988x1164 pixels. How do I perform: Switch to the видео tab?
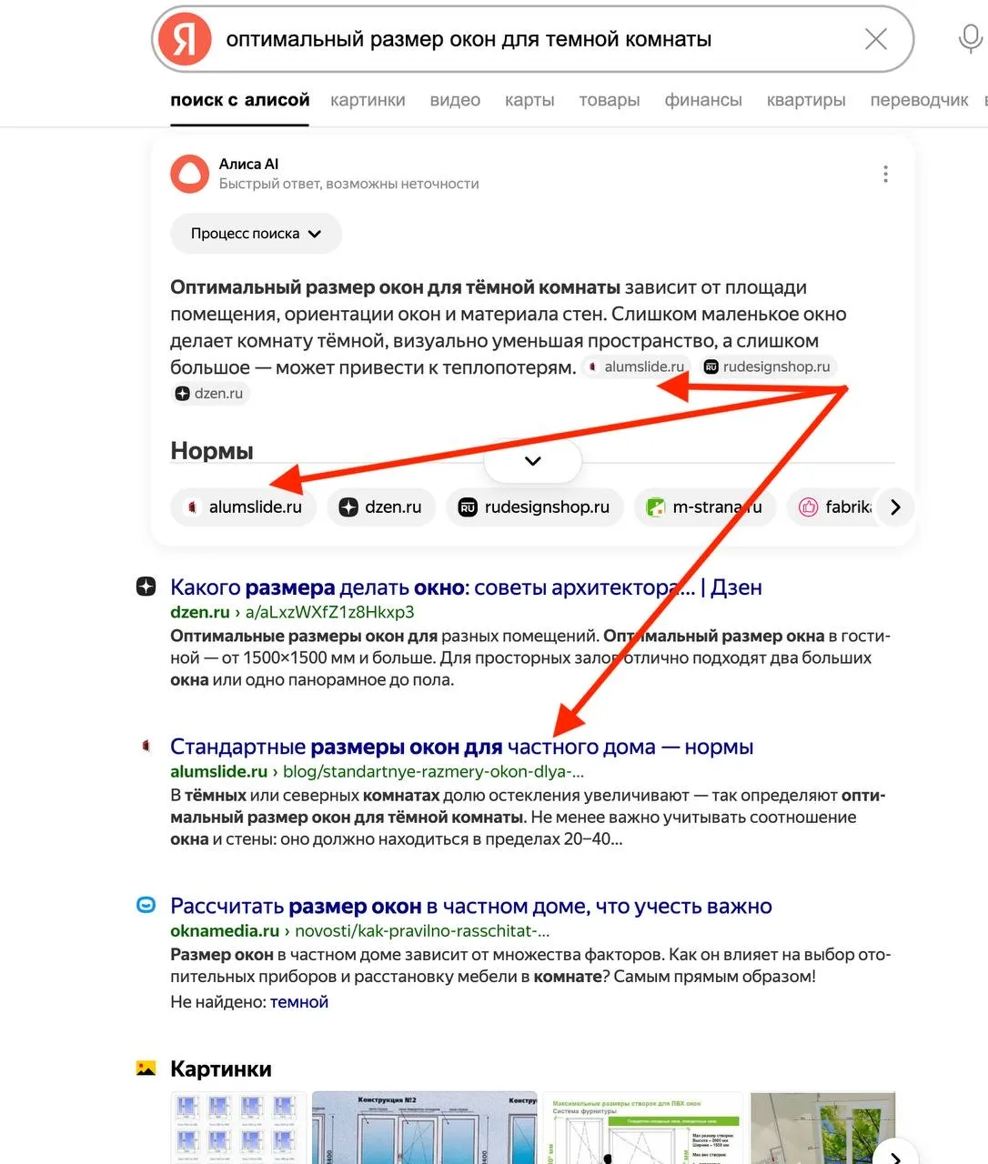455,100
